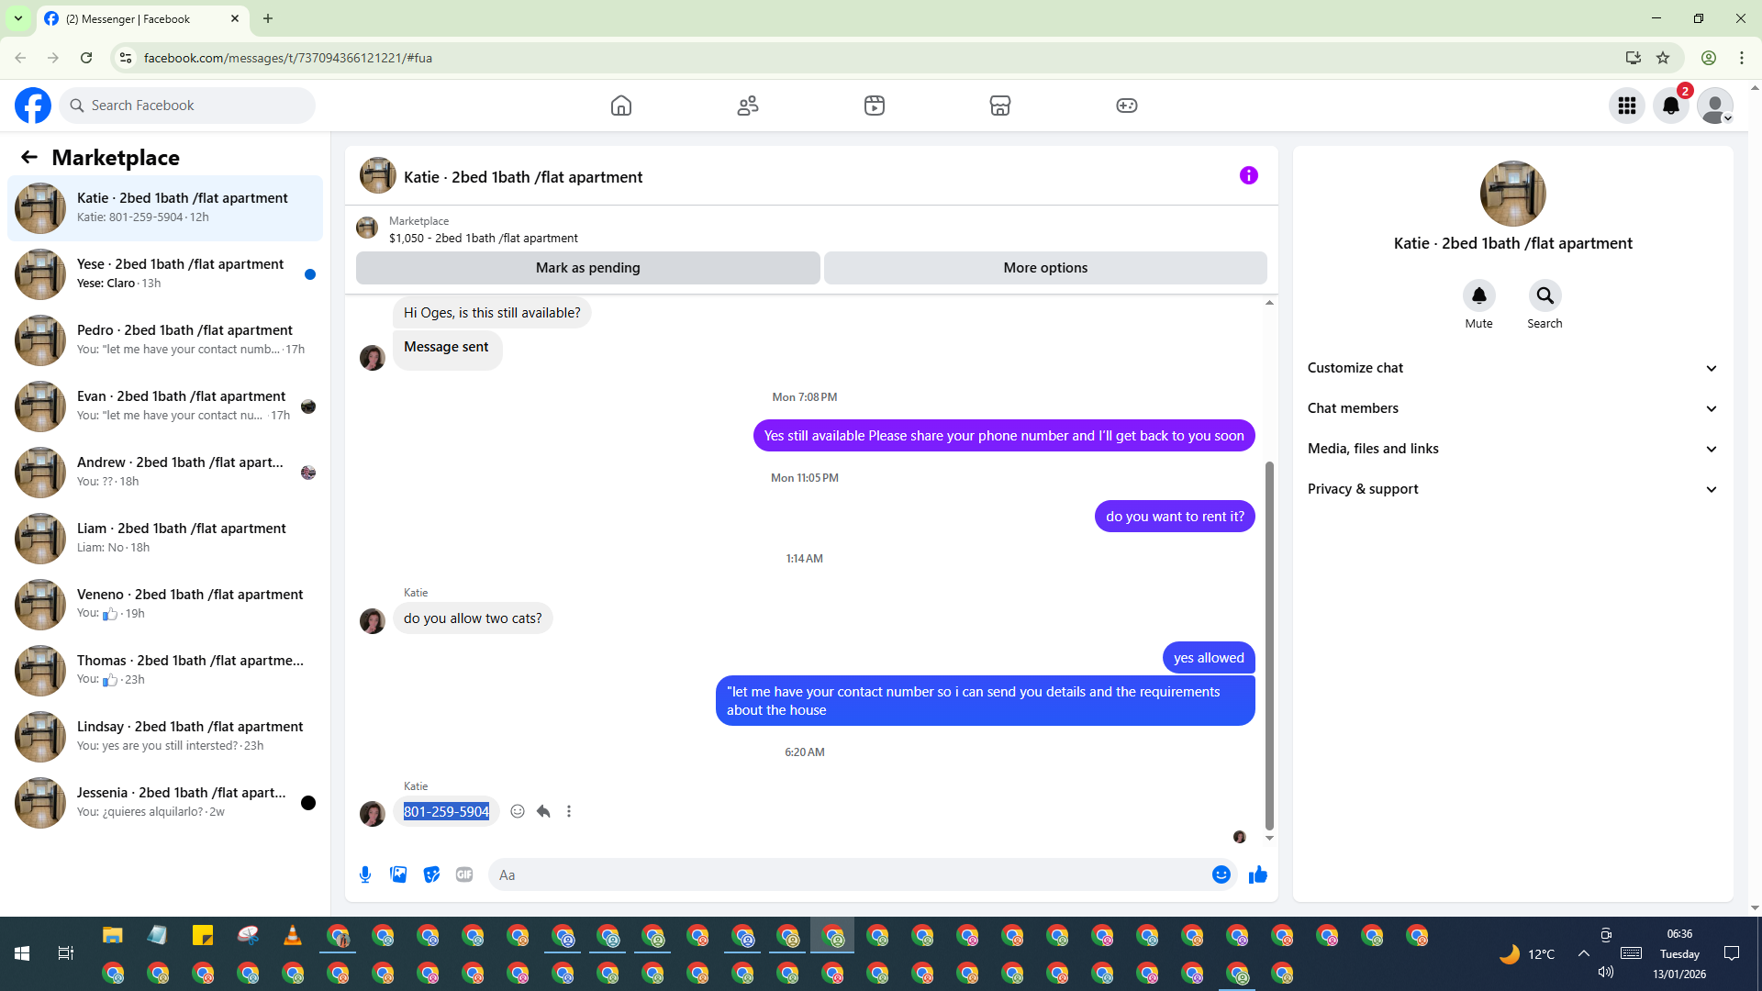The image size is (1762, 991).
Task: Reply to the 801-259-5904 message
Action: pyautogui.click(x=543, y=811)
